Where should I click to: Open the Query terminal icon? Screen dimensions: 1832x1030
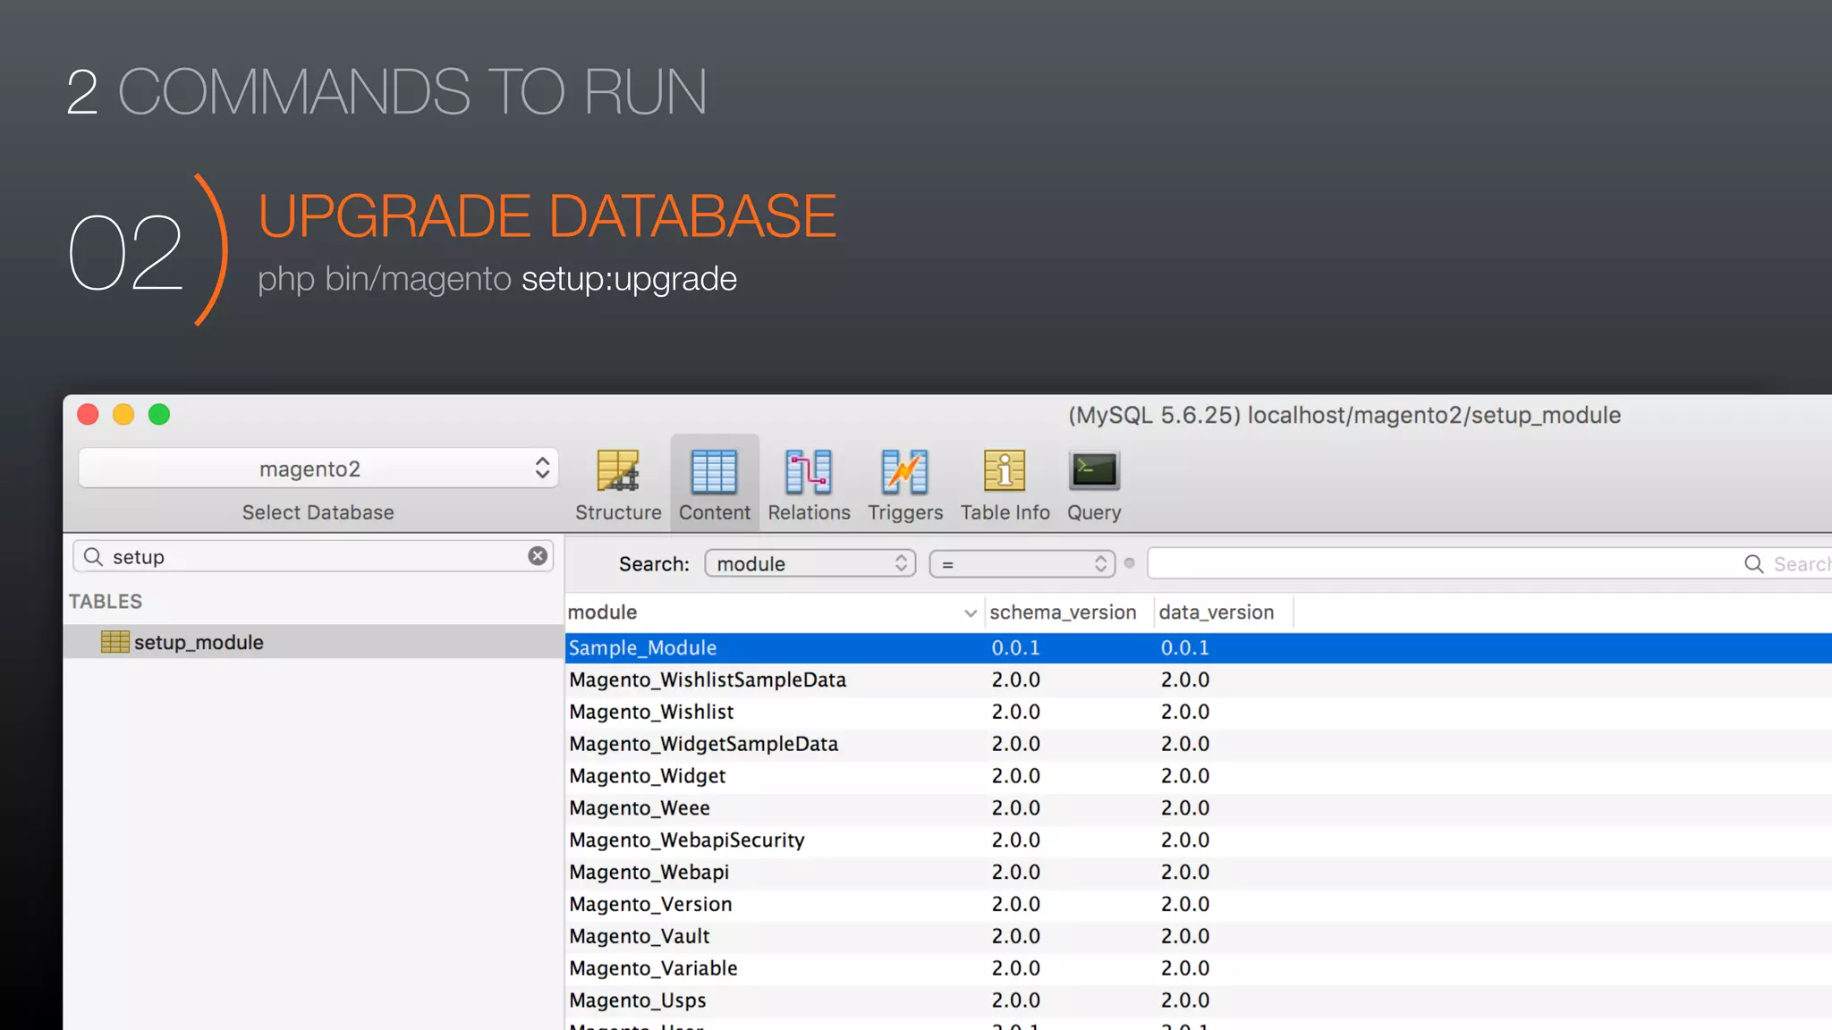point(1094,484)
